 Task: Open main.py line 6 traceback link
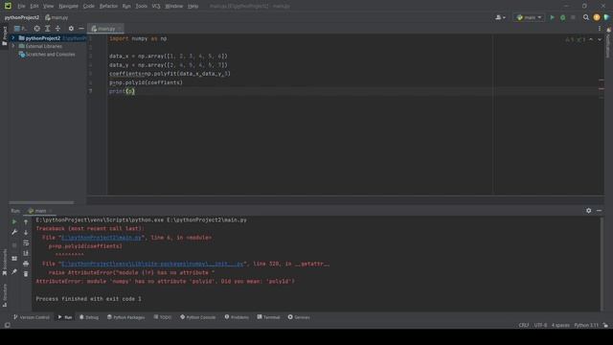(x=102, y=238)
